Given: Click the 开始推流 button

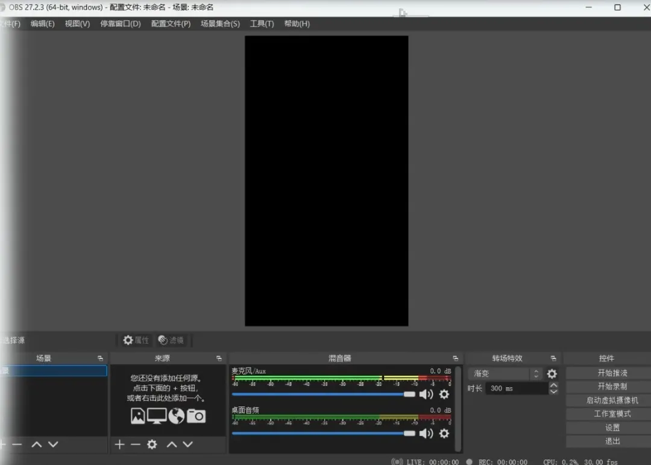Looking at the screenshot, I should [x=612, y=373].
